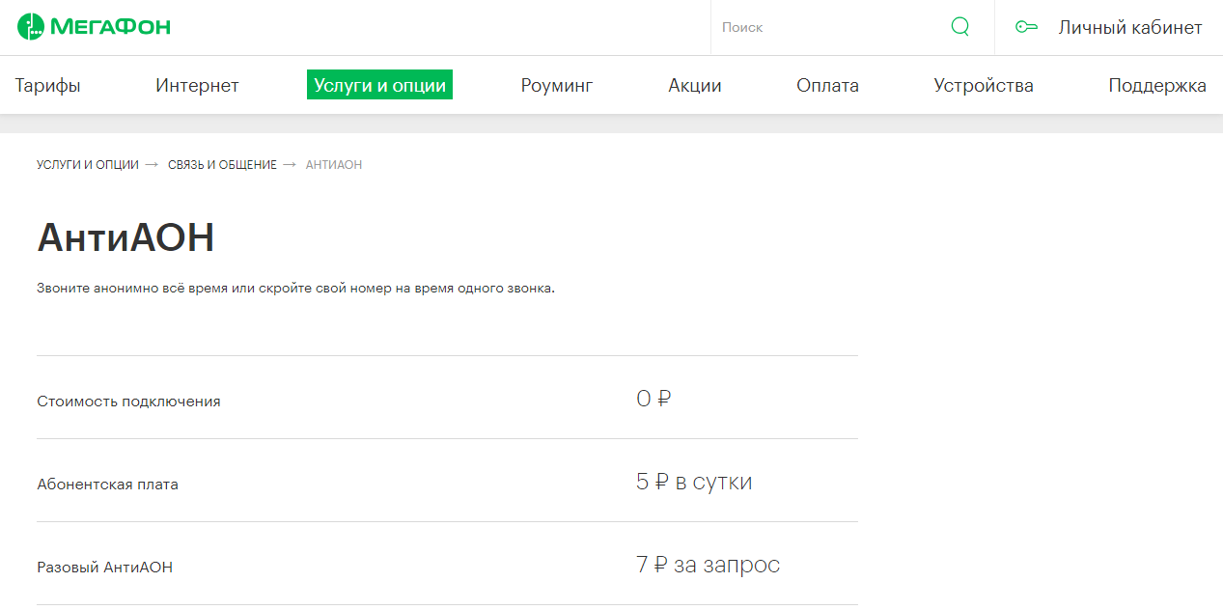This screenshot has width=1223, height=610.
Task: Select the 5 ₽ в сутки price
Action: click(693, 482)
